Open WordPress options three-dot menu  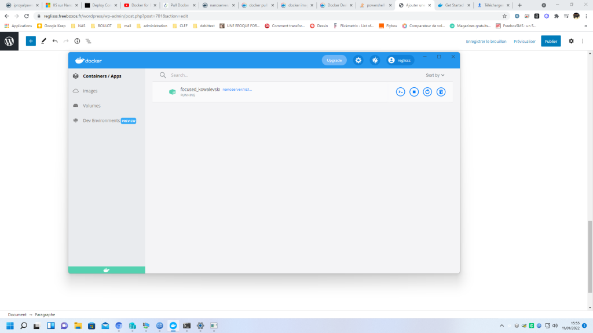tap(583, 41)
